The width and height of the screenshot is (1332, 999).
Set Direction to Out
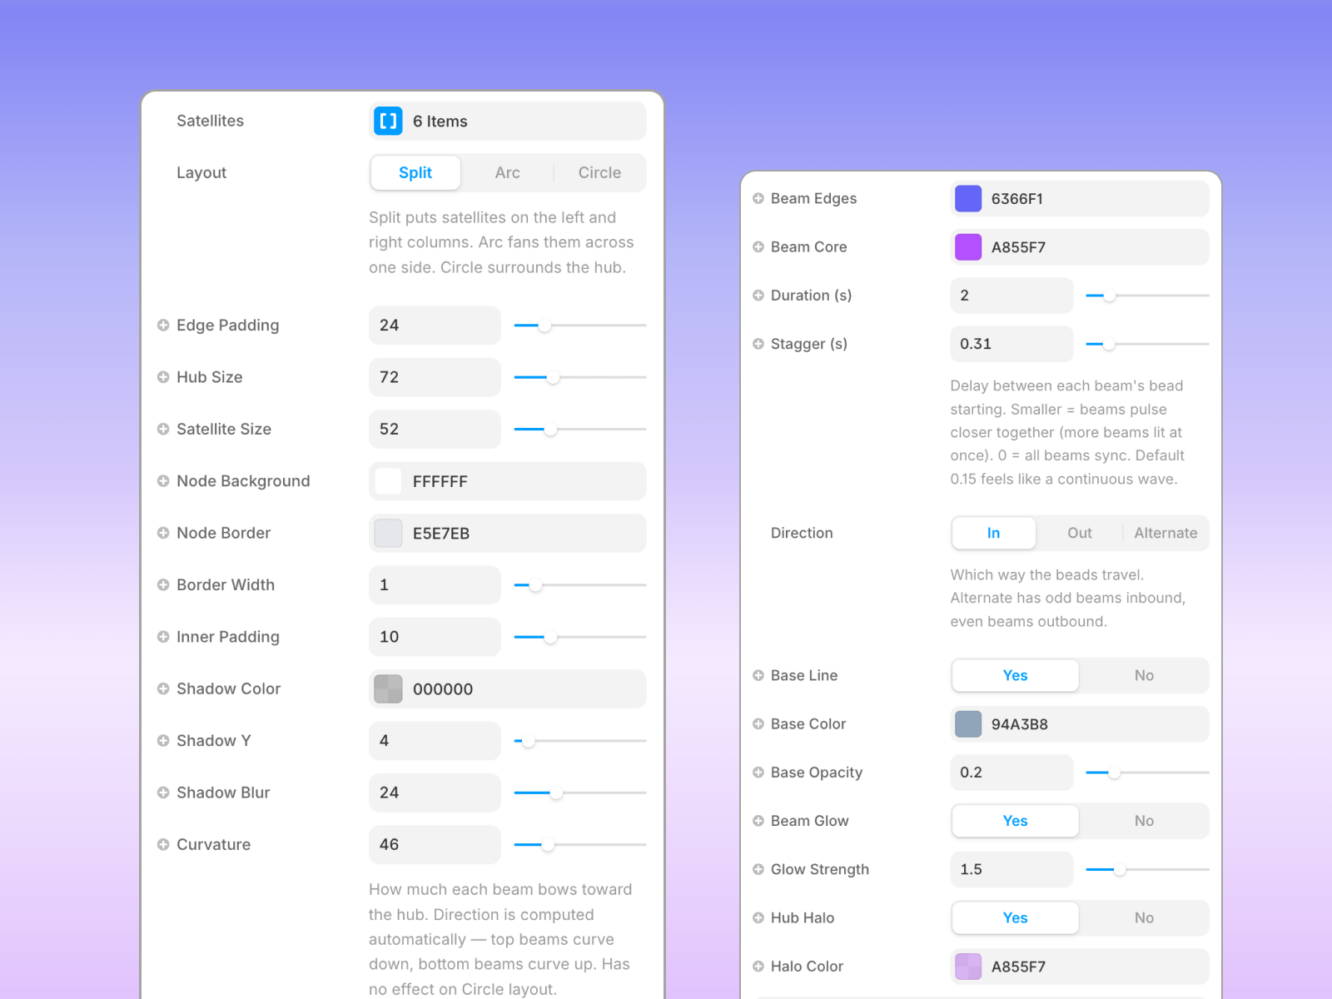[1079, 533]
